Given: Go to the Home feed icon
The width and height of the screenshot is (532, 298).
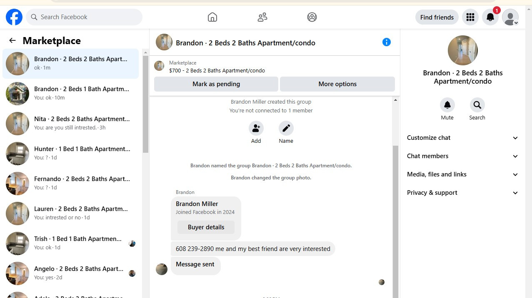Looking at the screenshot, I should [x=212, y=17].
